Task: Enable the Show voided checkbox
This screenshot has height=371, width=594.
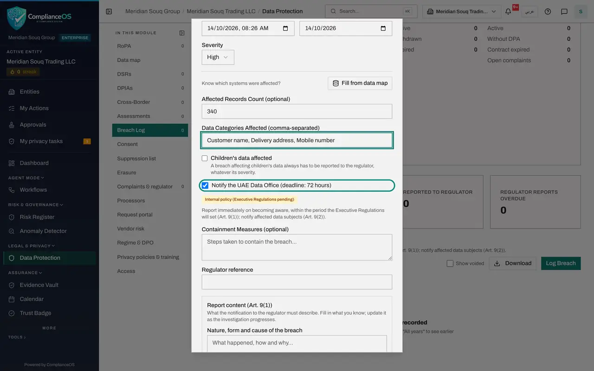Action: (450, 263)
